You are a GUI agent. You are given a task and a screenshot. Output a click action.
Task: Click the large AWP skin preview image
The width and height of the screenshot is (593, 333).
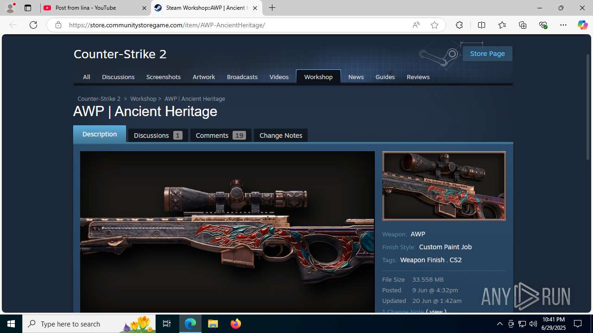(227, 232)
